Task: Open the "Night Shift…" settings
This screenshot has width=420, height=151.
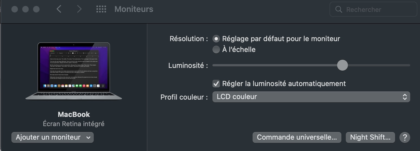Action: click(370, 137)
